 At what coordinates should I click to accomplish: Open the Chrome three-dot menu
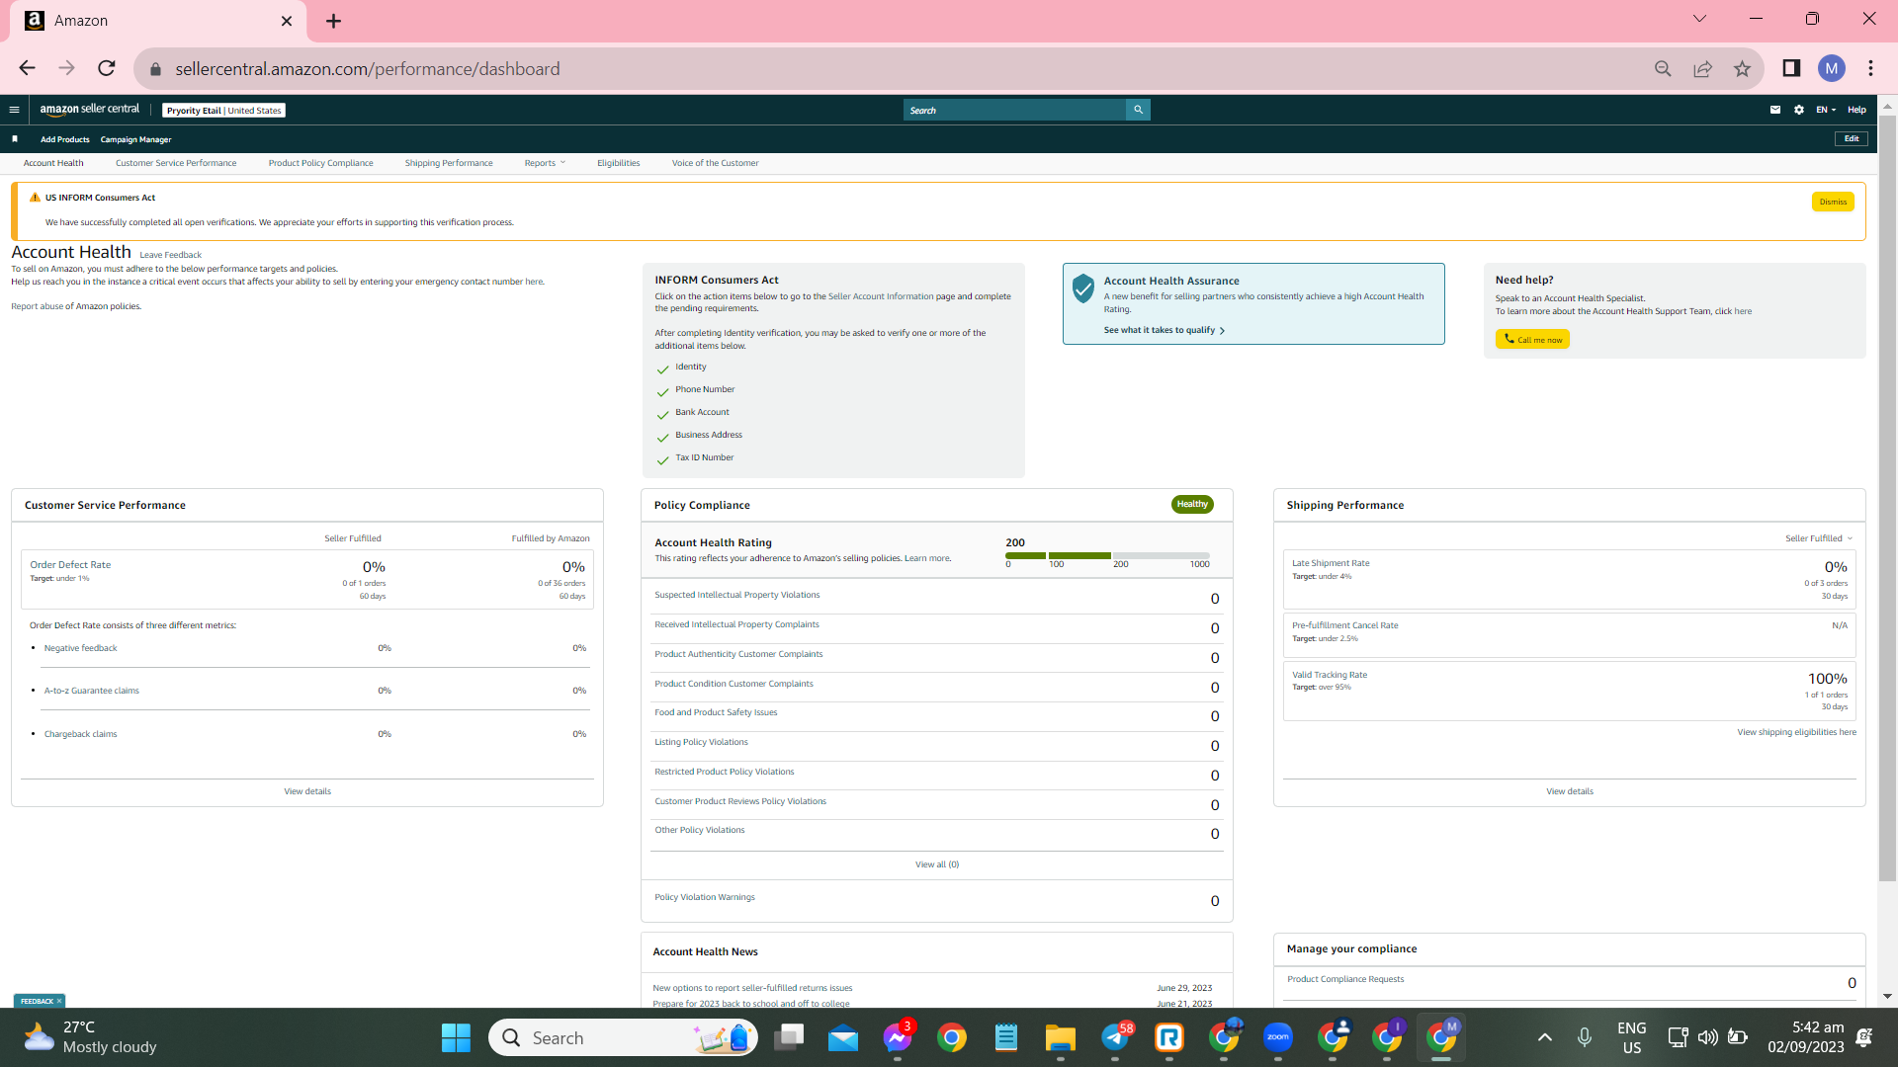(x=1870, y=68)
